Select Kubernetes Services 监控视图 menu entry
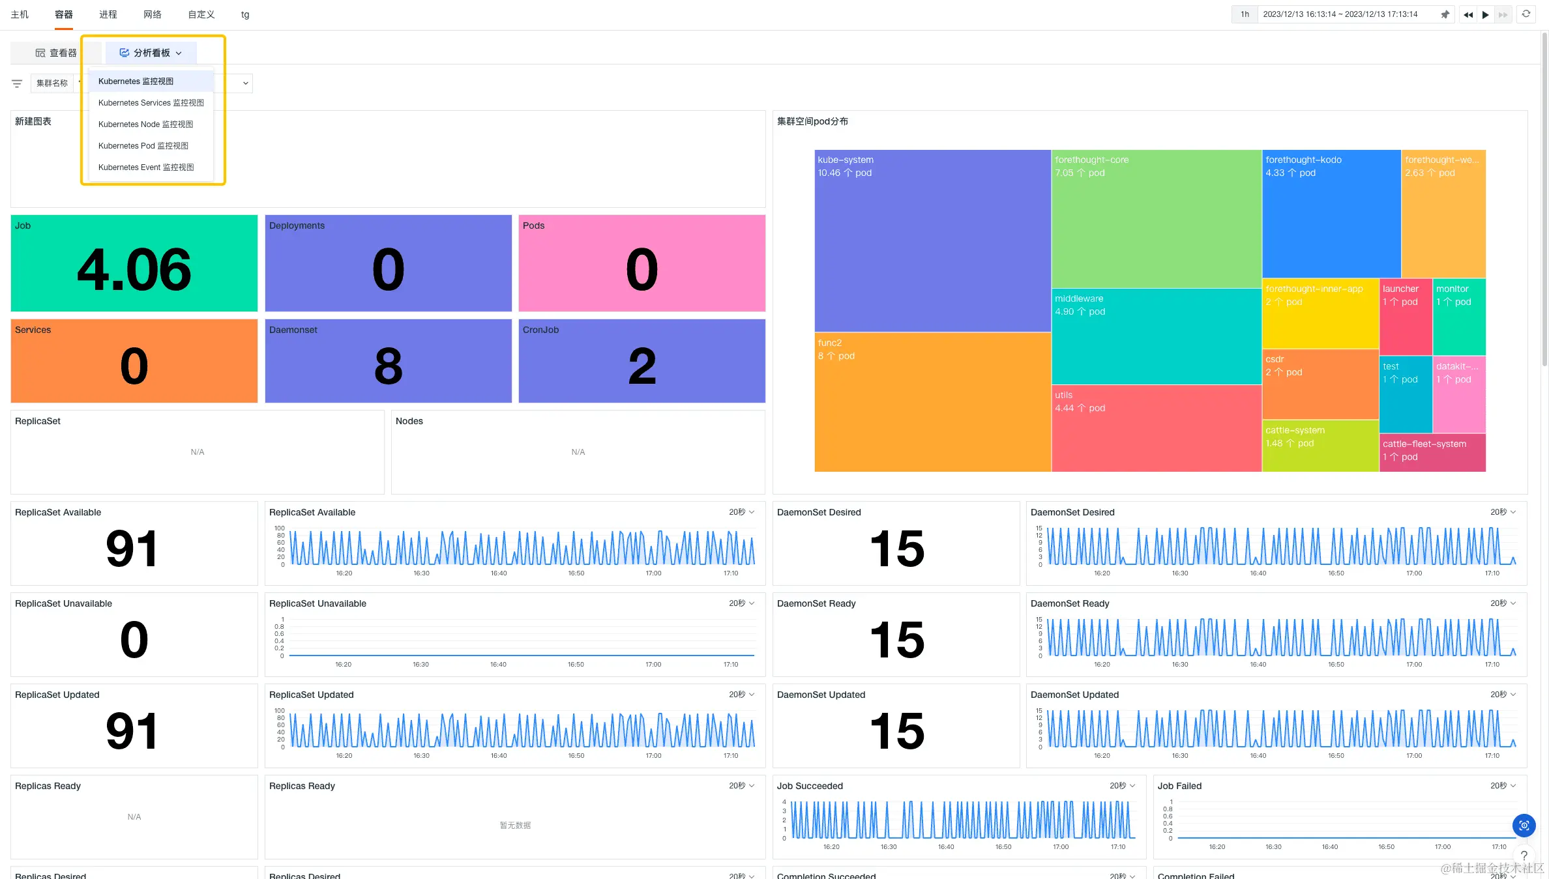This screenshot has height=879, width=1549. pyautogui.click(x=151, y=103)
